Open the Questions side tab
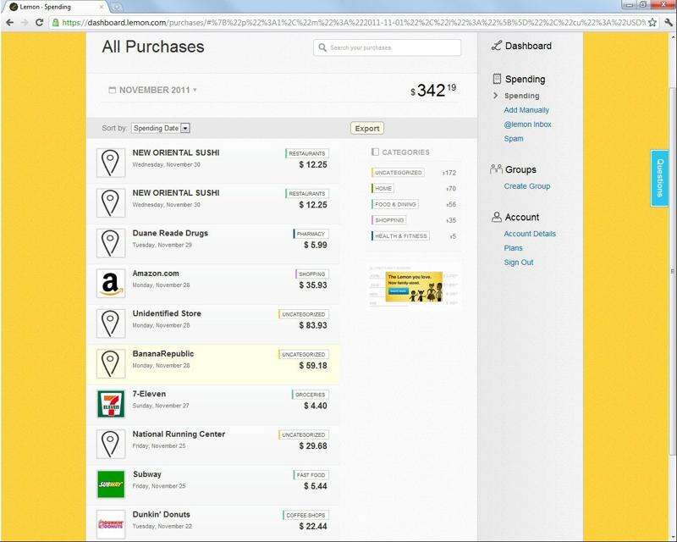Screen dimensions: 677x542 (659, 178)
